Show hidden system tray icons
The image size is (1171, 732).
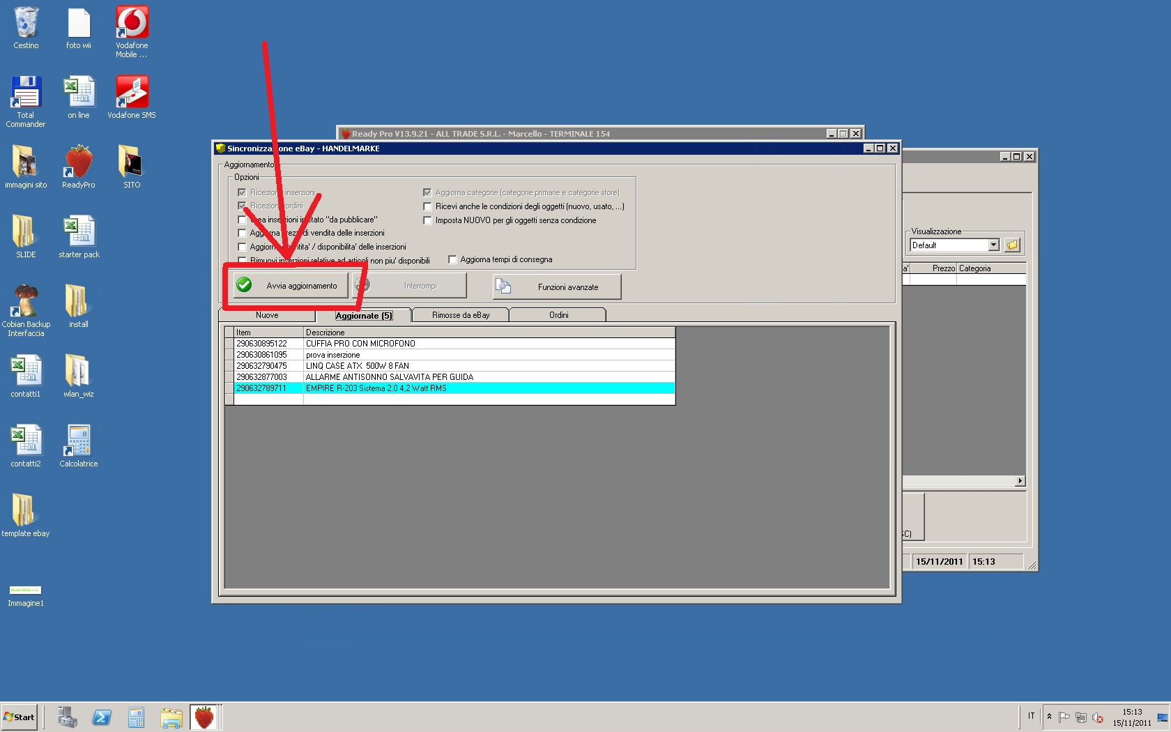(x=1049, y=717)
